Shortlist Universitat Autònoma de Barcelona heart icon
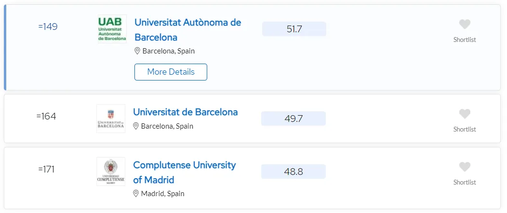The image size is (507, 213). coord(465,25)
